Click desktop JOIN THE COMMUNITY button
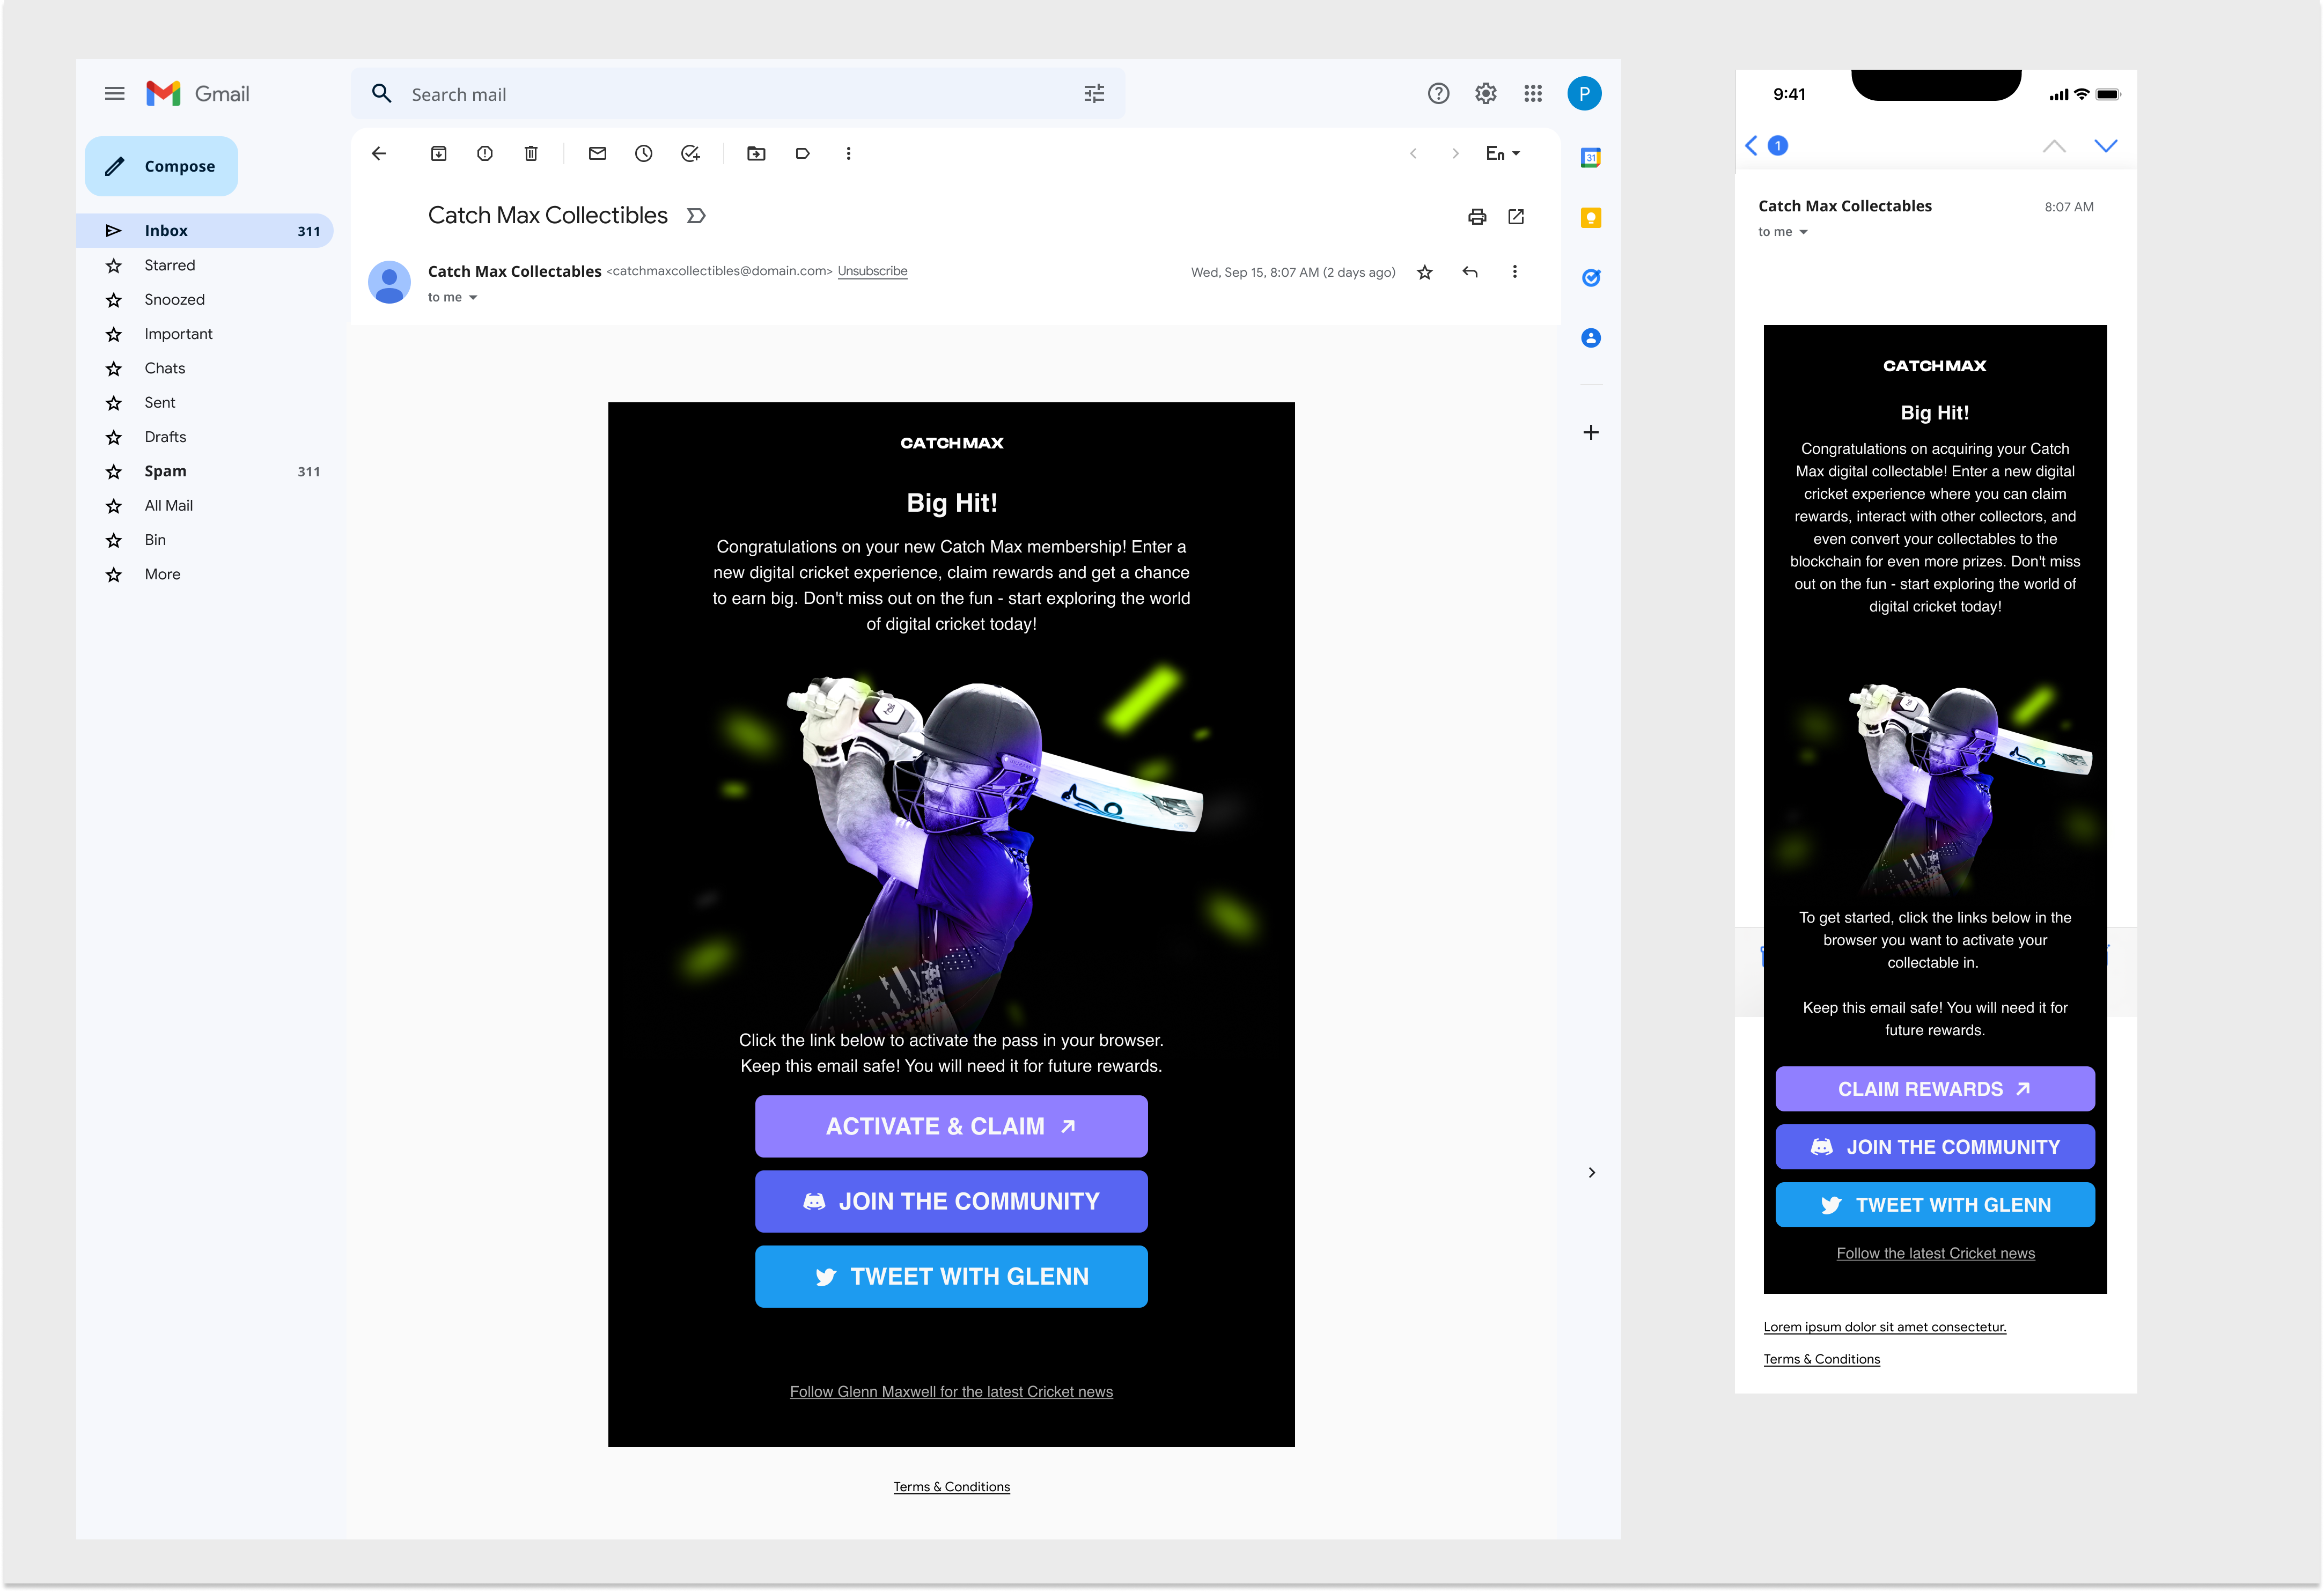Viewport: 2324px width, 1592px height. pyautogui.click(x=951, y=1202)
